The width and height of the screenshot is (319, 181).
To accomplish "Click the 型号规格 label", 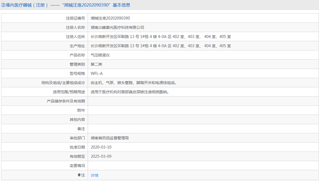I will coord(77,74).
